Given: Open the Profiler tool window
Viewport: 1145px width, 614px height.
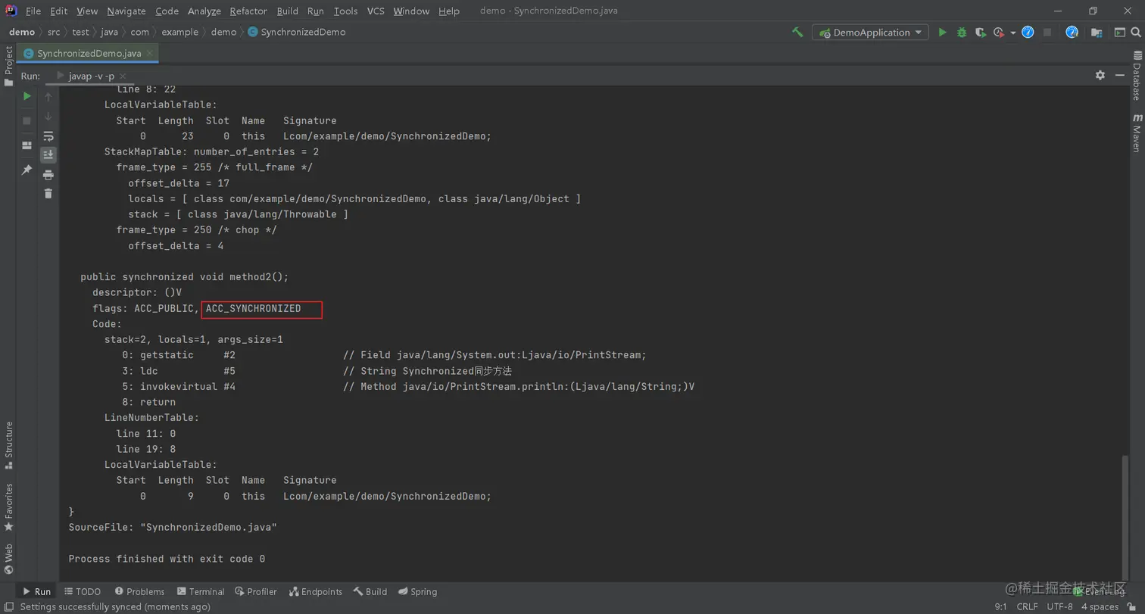Looking at the screenshot, I should [x=256, y=591].
